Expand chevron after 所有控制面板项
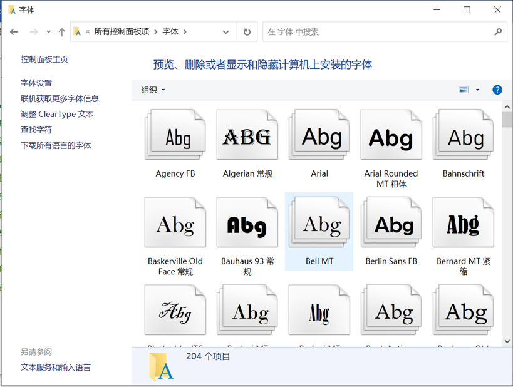513x387 pixels. coord(156,32)
